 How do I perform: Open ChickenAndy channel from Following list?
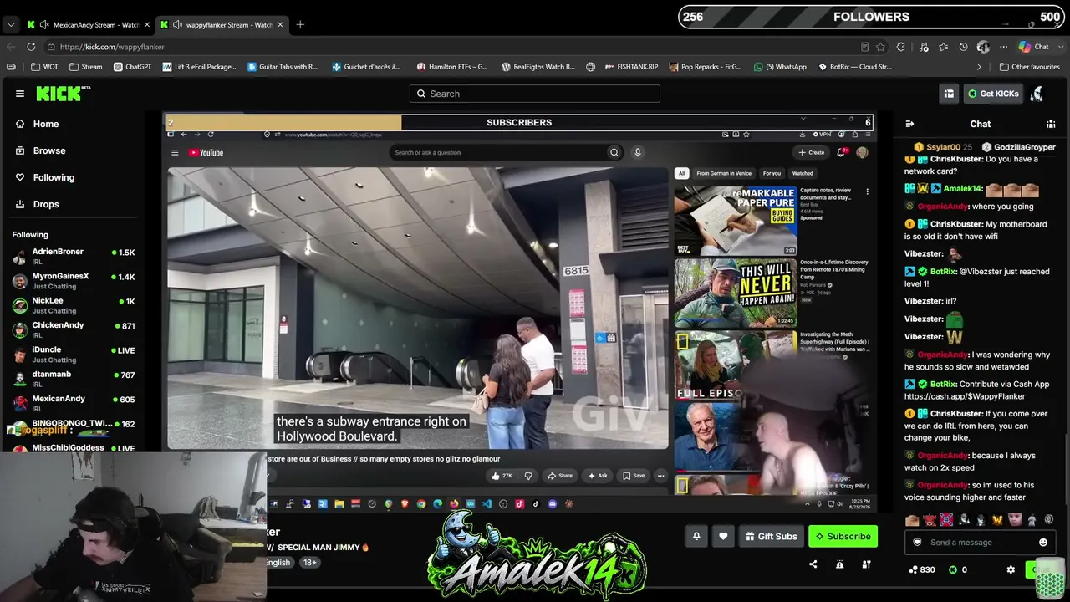(74, 329)
